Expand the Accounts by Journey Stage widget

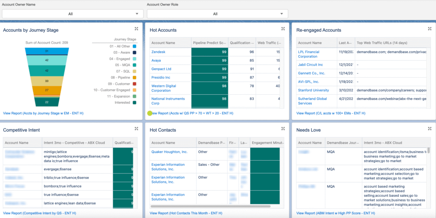[x=136, y=29]
